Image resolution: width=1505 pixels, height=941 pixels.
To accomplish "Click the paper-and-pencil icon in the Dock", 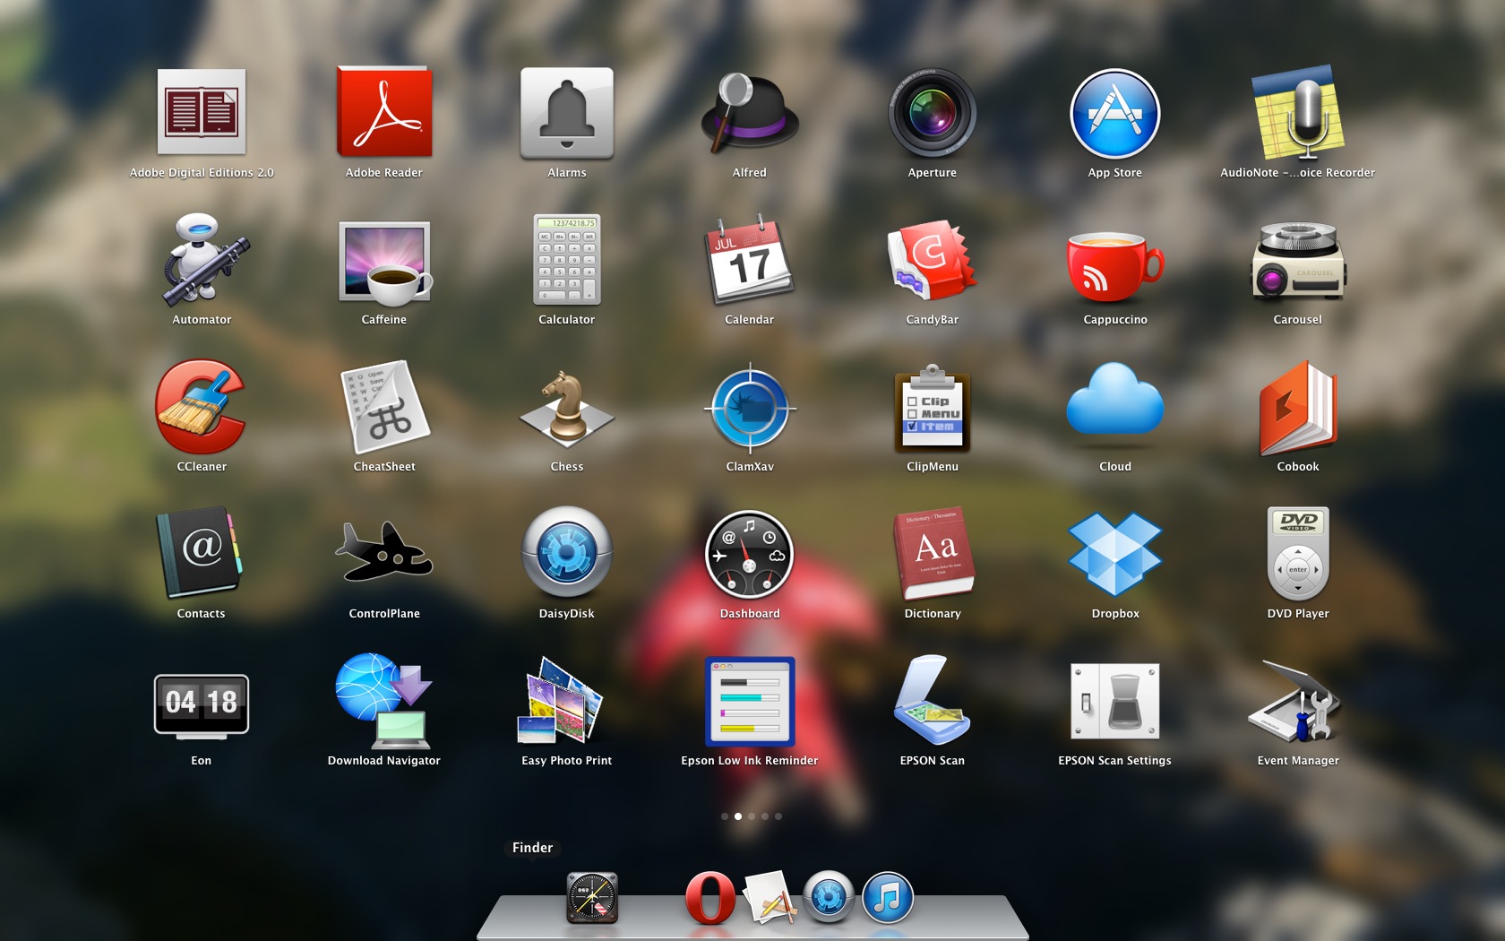I will [770, 897].
